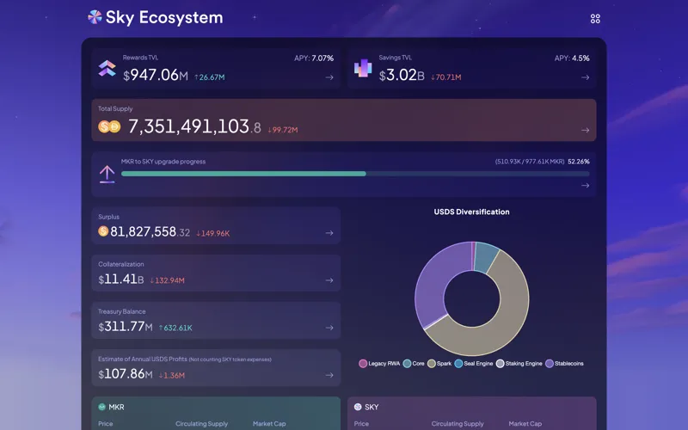Click Total Supply value 7,351,491,103.8
688x430 pixels.
click(x=194, y=126)
